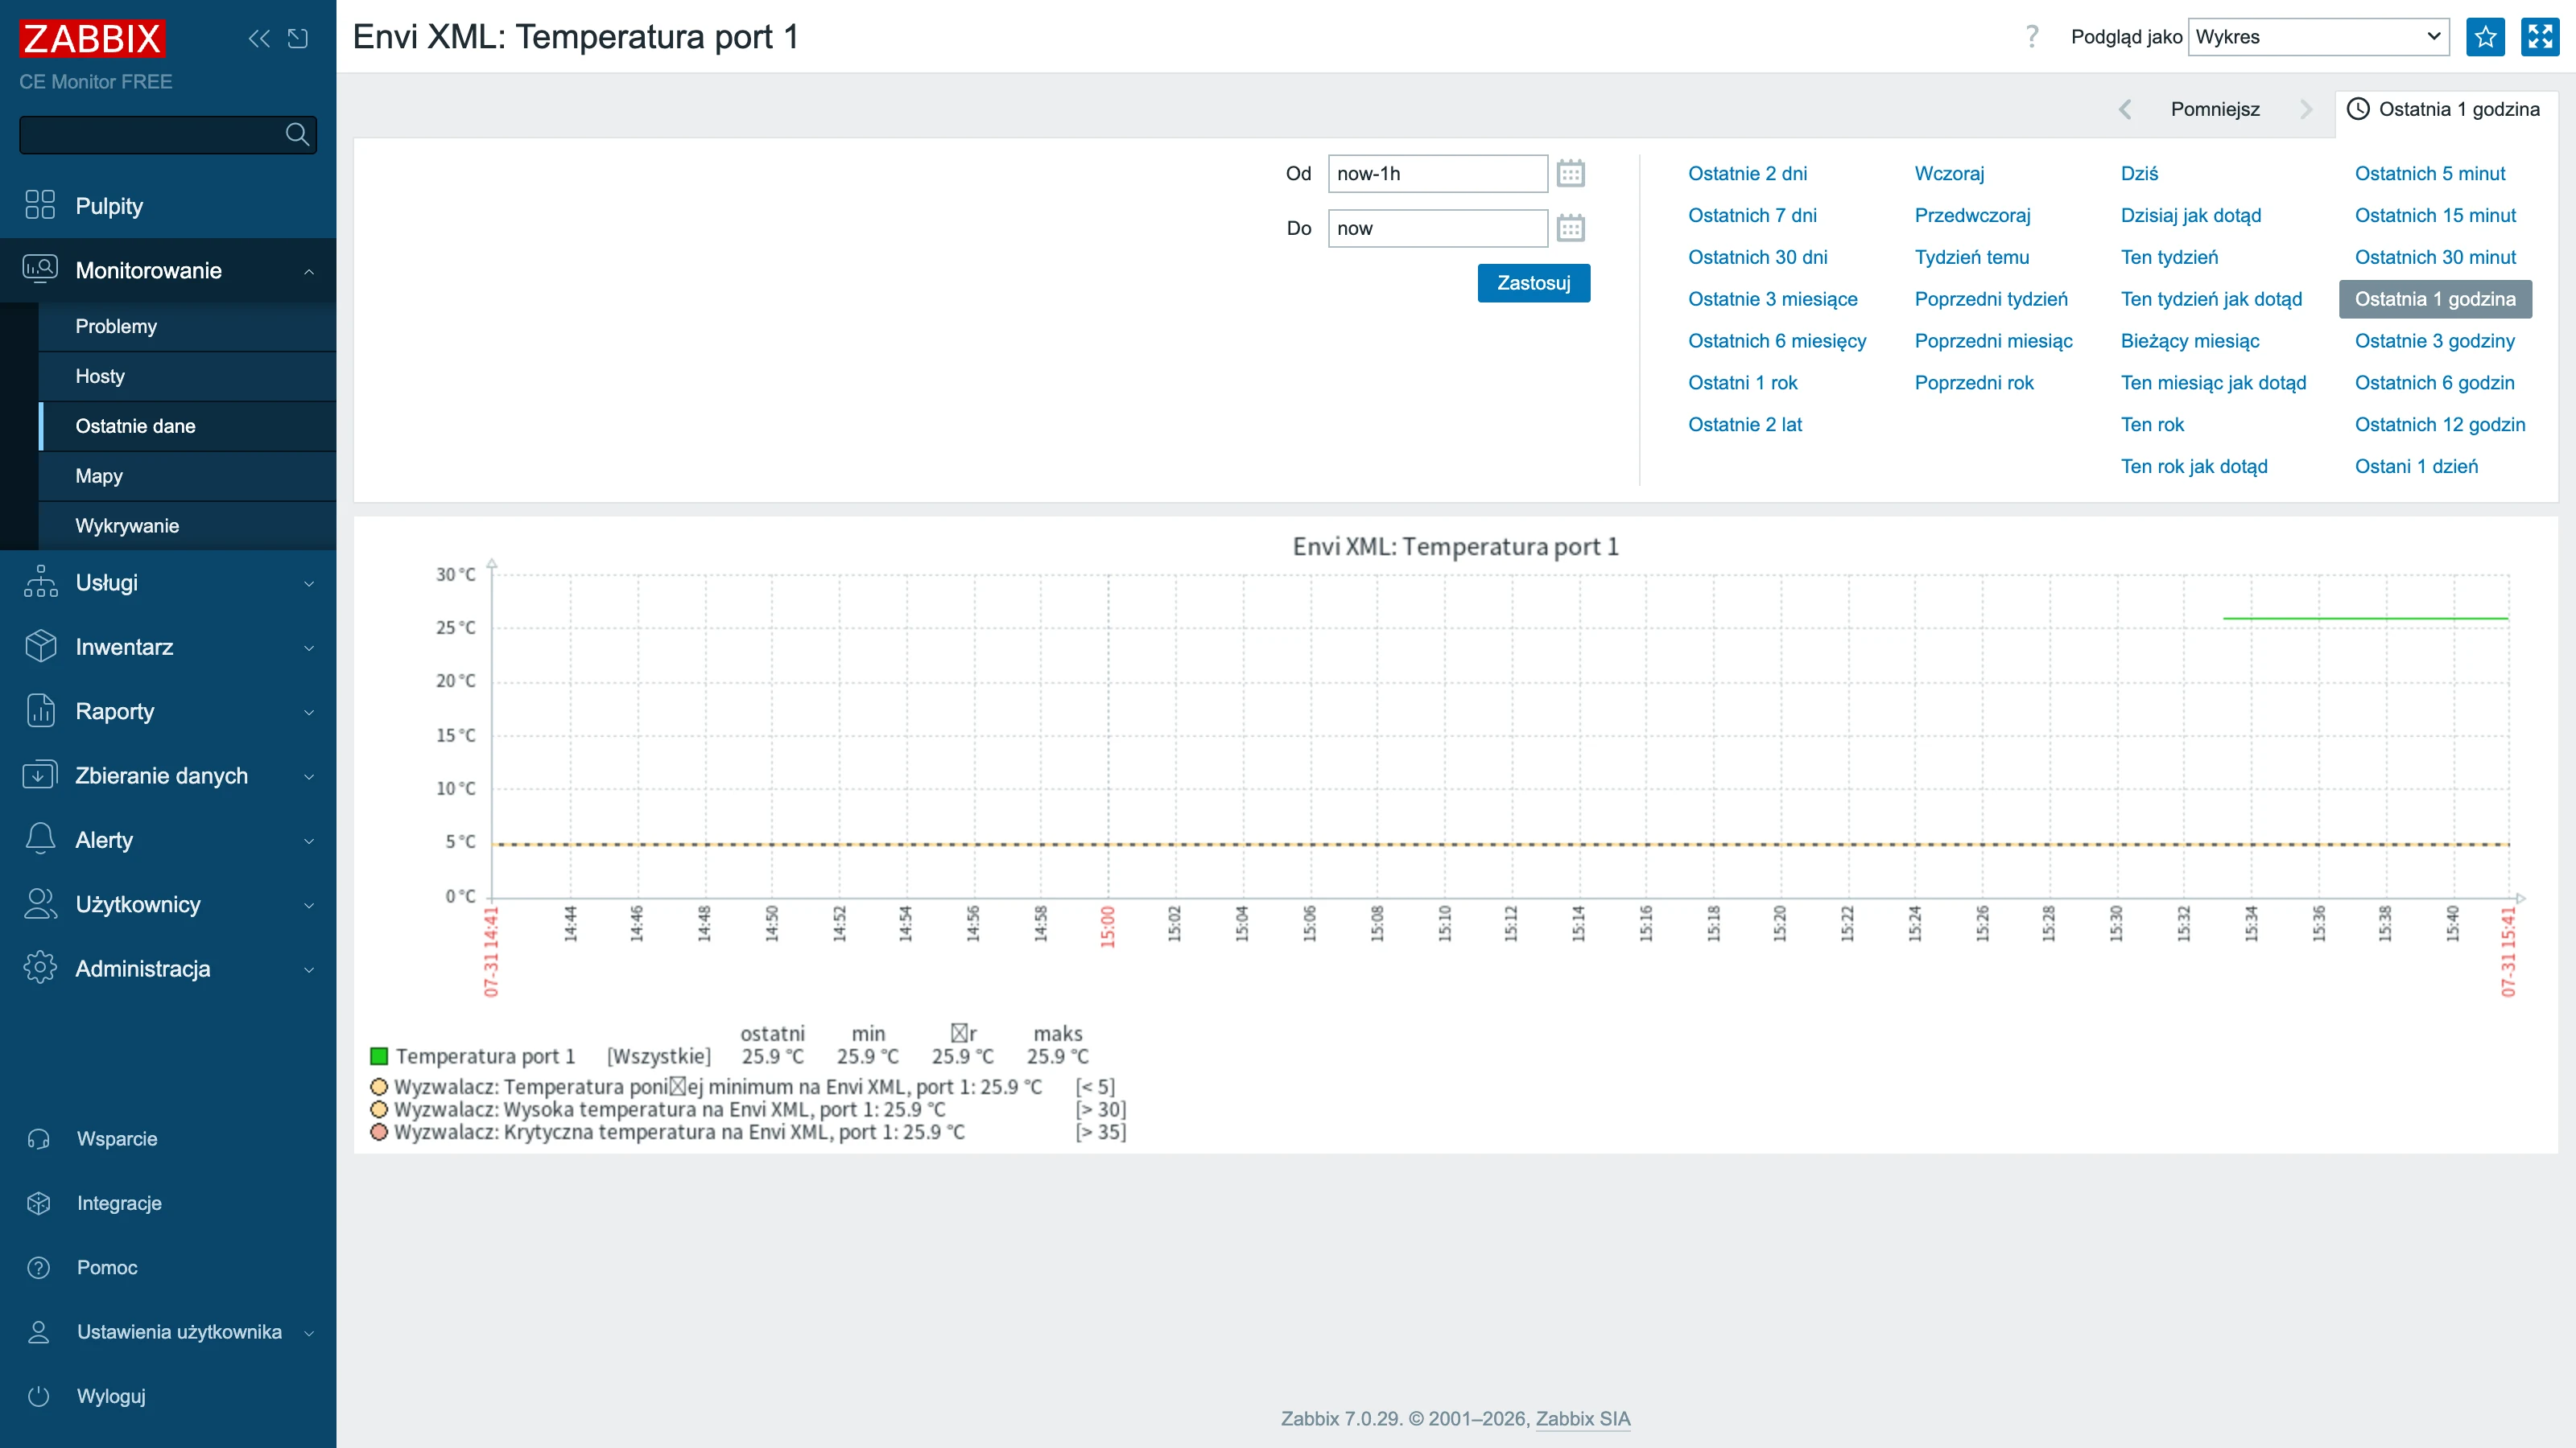Focus the Do time input field
This screenshot has height=1448, width=2576.
pos(1437,228)
